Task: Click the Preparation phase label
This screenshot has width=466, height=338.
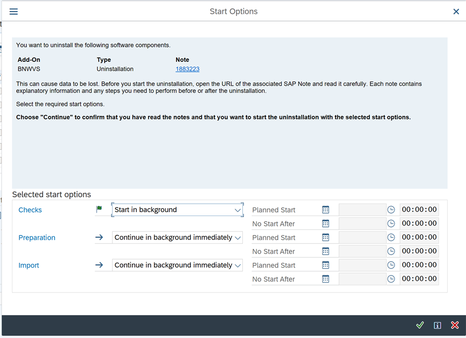Action: tap(37, 238)
